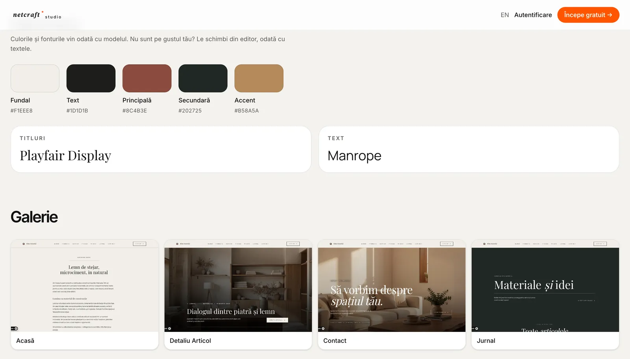Open the Titluri Playfair Display font card
This screenshot has width=630, height=359.
pos(161,149)
